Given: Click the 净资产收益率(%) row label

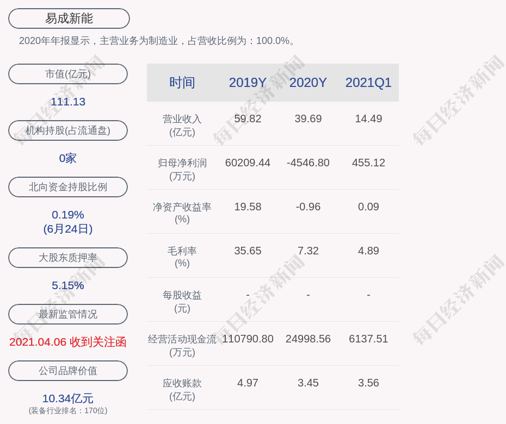Looking at the screenshot, I should coord(182,213).
